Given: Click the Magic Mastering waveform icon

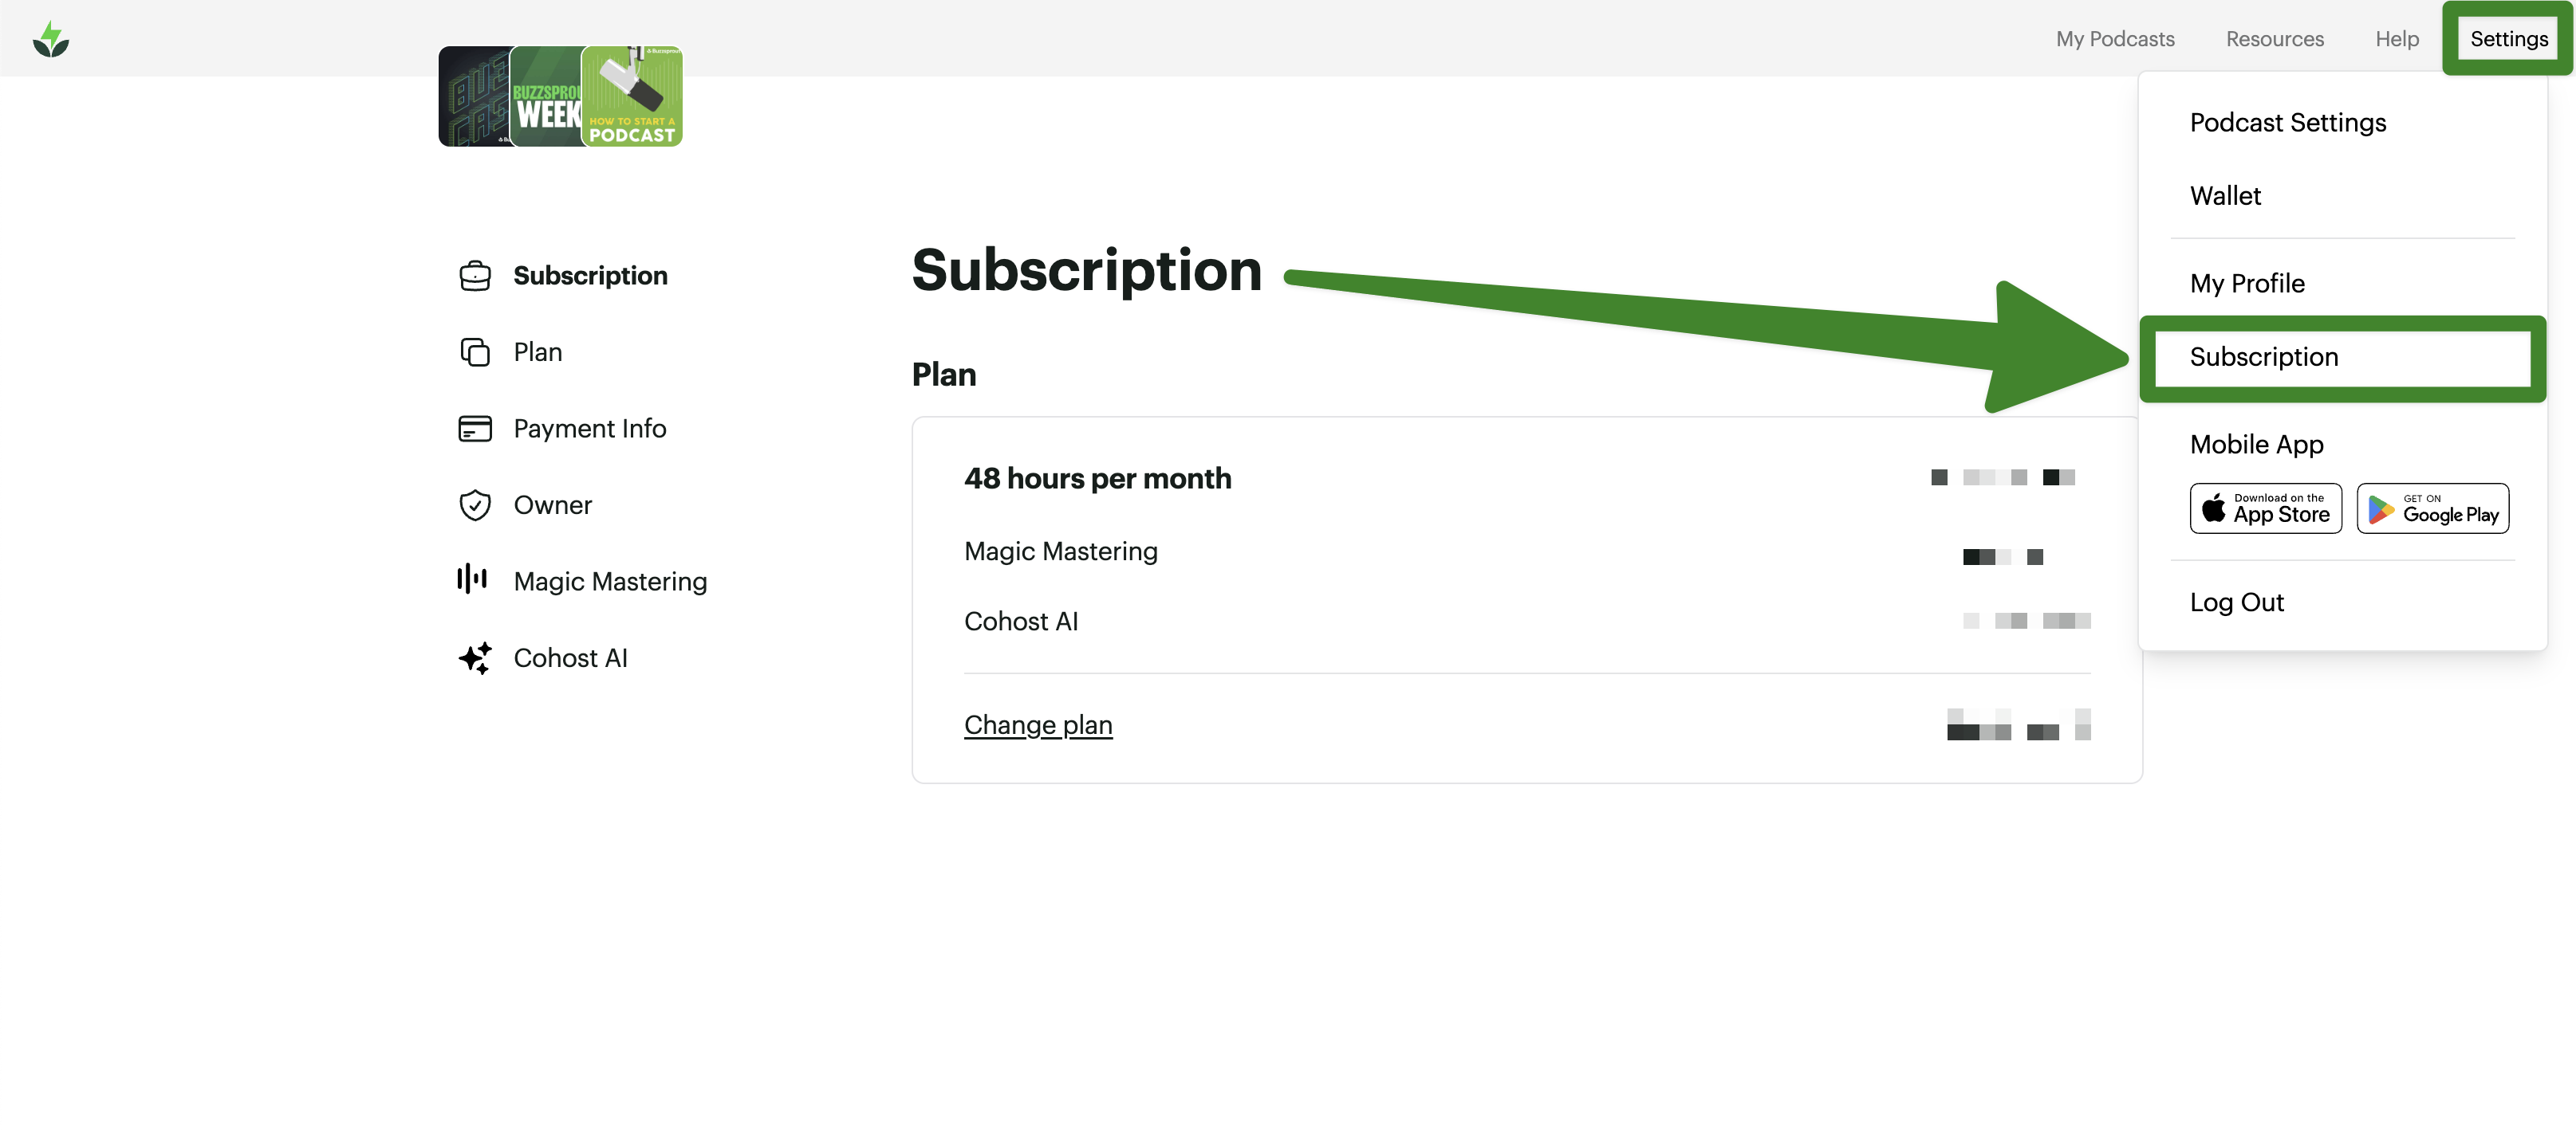Looking at the screenshot, I should coord(472,579).
